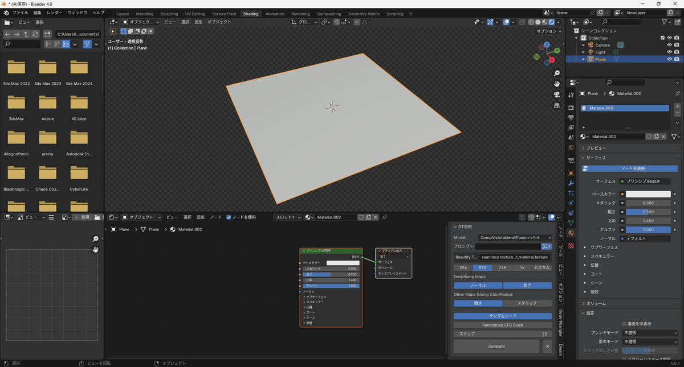This screenshot has width=684, height=367.
Task: Click the Generate button
Action: [x=496, y=347]
